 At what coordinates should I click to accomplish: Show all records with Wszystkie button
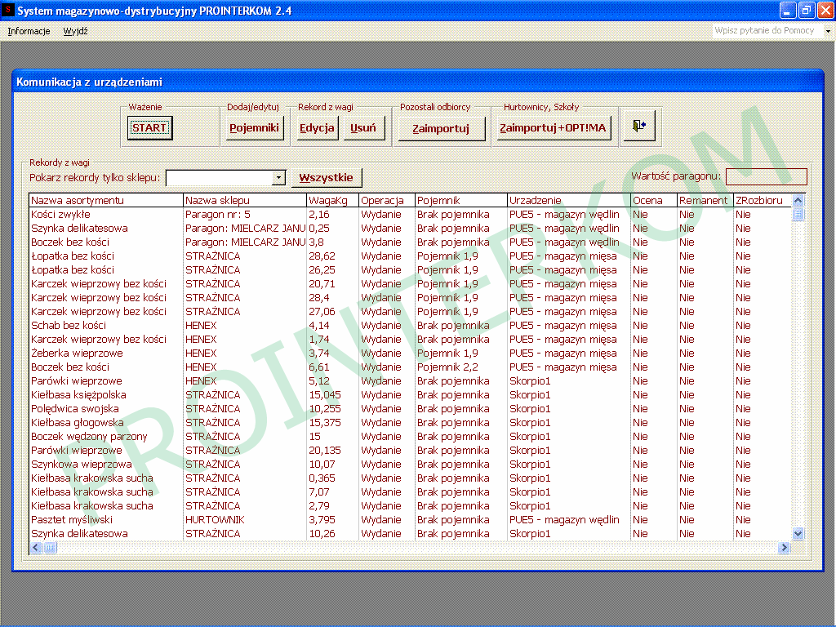coord(326,178)
